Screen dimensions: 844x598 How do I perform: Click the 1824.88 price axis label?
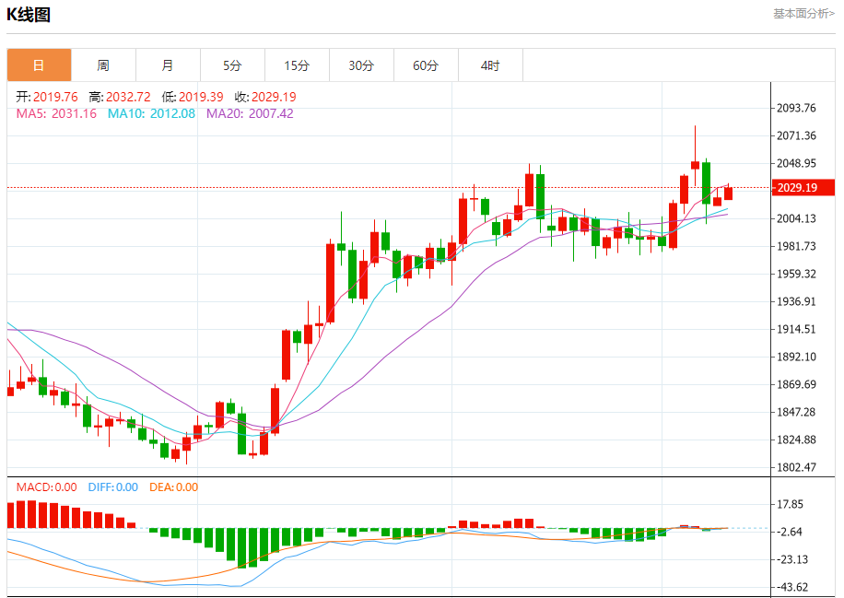[x=796, y=440]
